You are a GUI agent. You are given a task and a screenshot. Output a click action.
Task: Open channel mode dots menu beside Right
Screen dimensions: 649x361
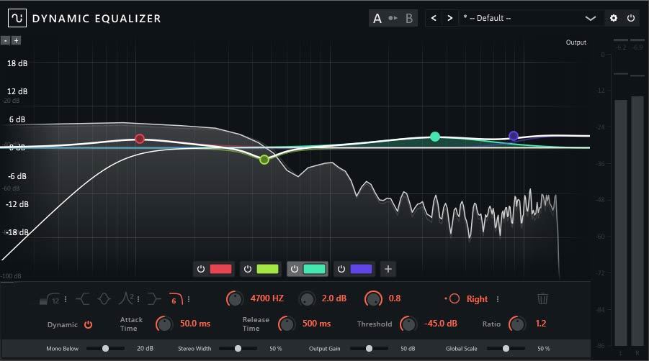[497, 298]
